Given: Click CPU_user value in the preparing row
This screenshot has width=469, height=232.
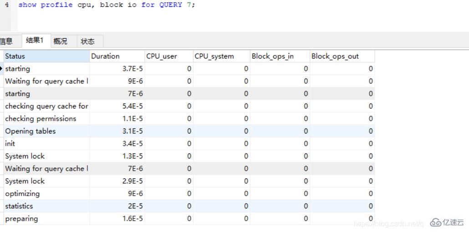Looking at the screenshot, I should tap(189, 218).
